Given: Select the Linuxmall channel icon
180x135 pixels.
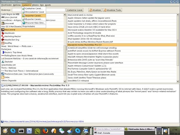Looking at the screenshot, I should pyautogui.click(x=3, y=23).
